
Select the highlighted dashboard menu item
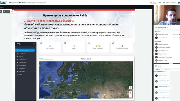(25, 50)
